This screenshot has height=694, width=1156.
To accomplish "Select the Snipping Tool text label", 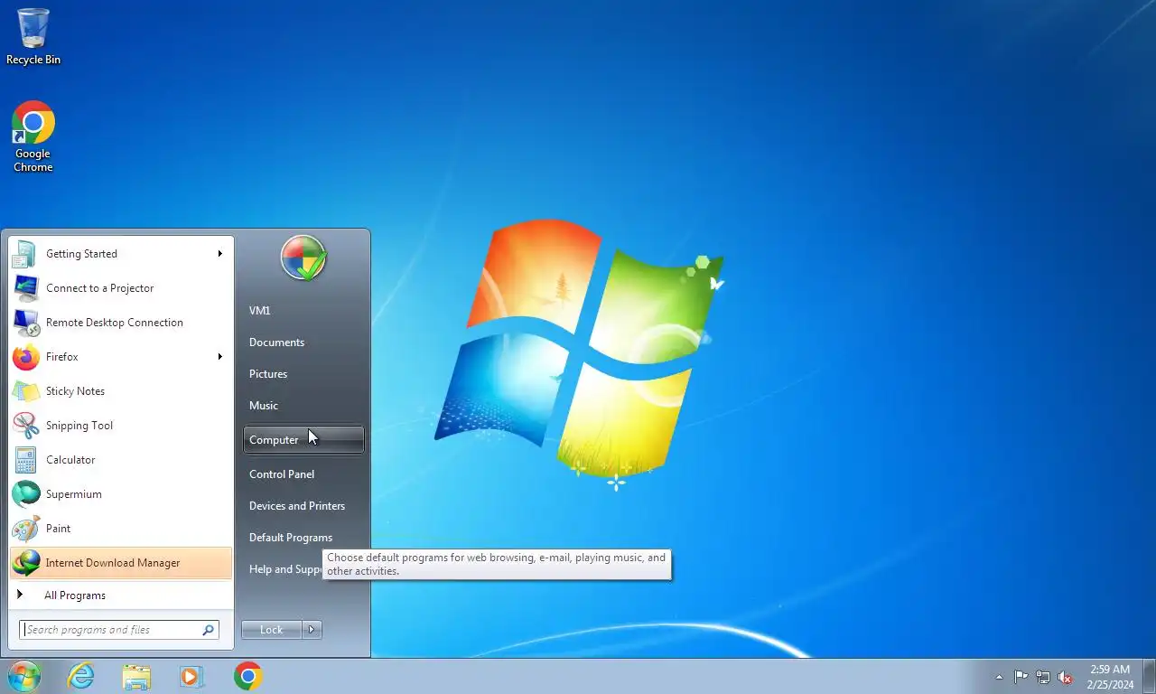I will (79, 426).
